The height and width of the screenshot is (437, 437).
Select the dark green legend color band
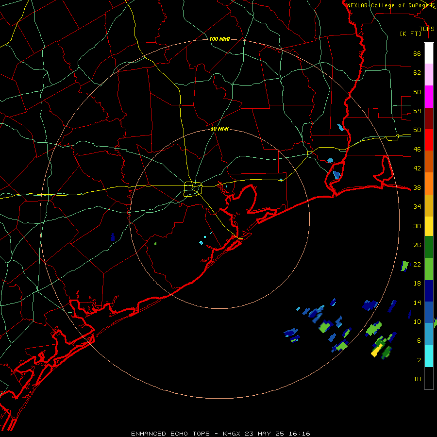pos(429,247)
